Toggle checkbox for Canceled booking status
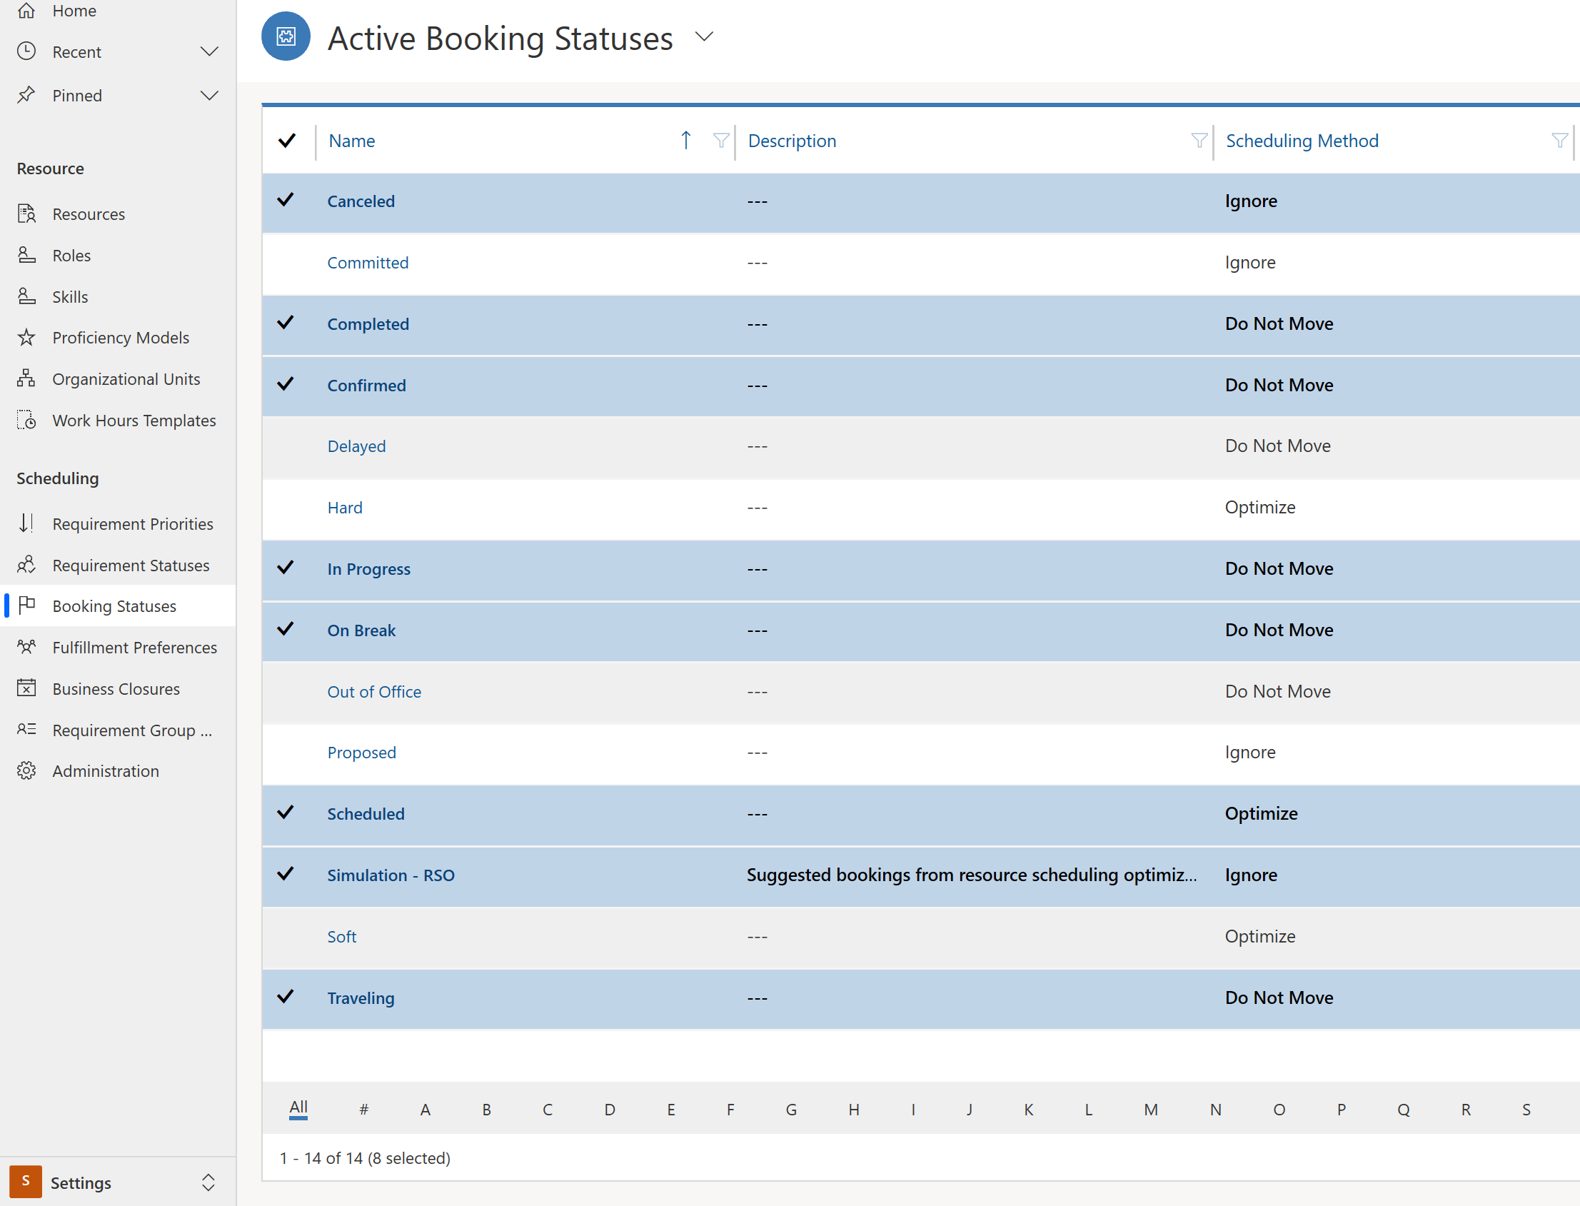Image resolution: width=1580 pixels, height=1206 pixels. pos(288,200)
